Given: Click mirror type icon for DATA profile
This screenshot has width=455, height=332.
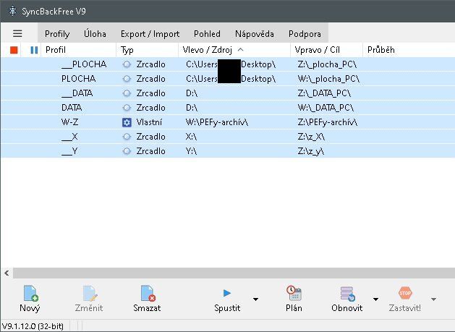Looking at the screenshot, I should pos(127,108).
